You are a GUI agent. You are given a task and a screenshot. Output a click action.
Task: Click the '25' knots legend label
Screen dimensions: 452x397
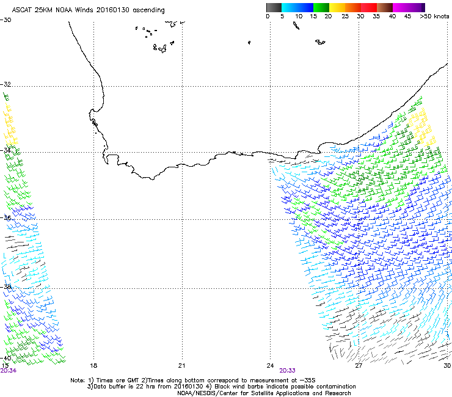click(345, 16)
